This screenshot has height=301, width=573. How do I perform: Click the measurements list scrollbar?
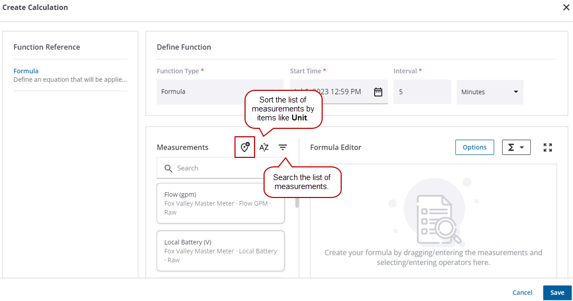(x=297, y=203)
